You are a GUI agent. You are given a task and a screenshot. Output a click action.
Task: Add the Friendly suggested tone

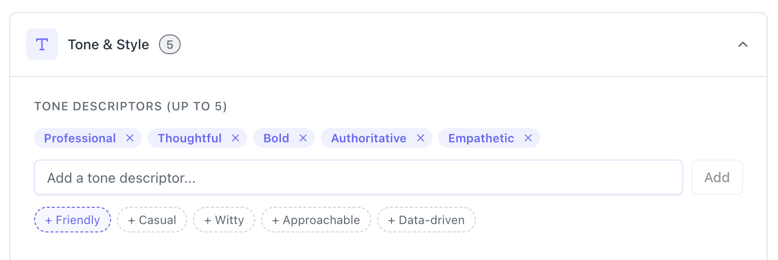pyautogui.click(x=73, y=220)
